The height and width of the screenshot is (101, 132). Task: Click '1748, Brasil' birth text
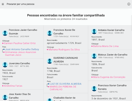(54, 71)
